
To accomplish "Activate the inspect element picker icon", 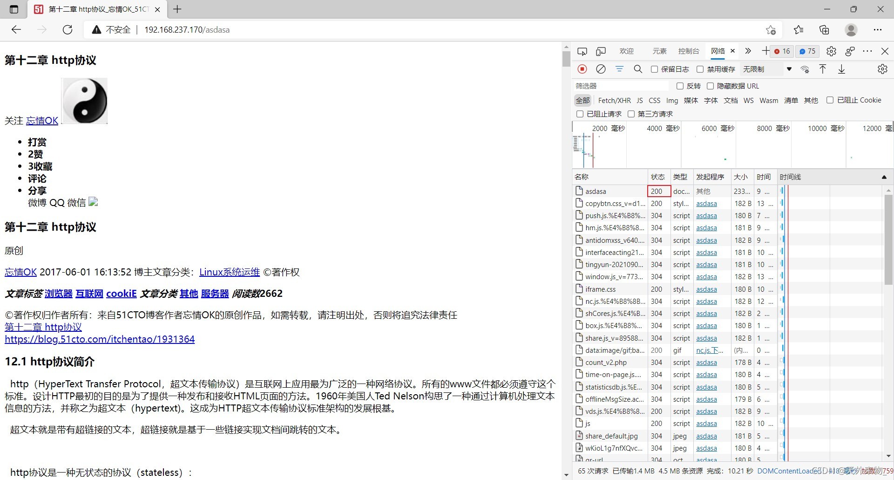I will (582, 51).
